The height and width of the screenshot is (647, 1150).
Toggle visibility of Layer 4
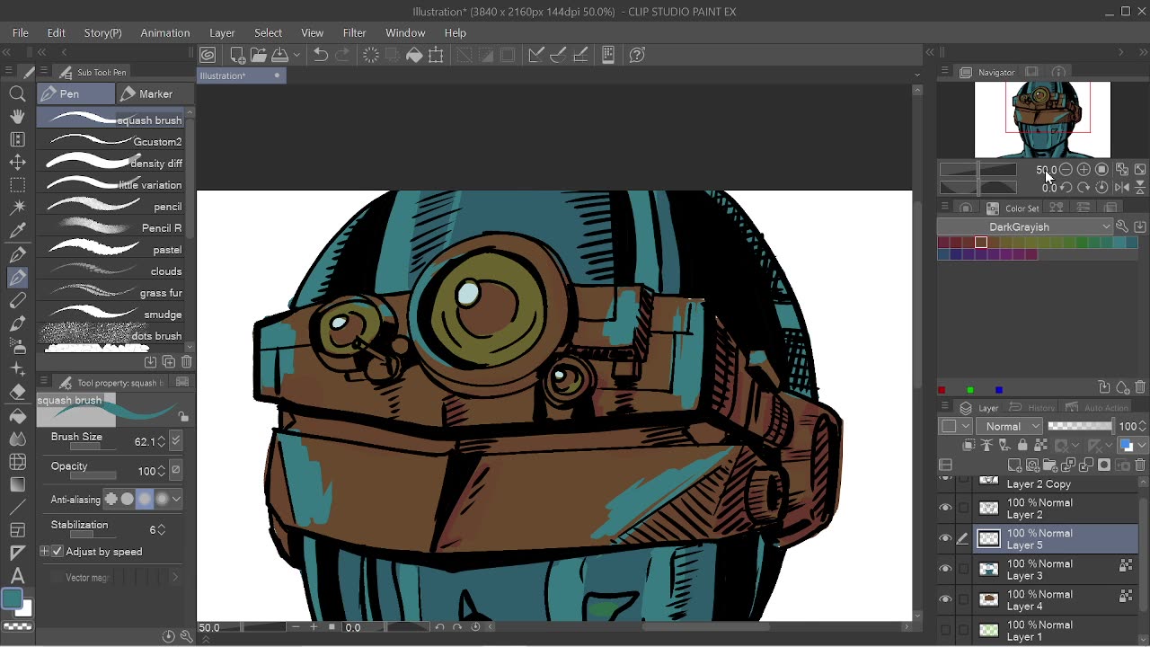pos(945,600)
